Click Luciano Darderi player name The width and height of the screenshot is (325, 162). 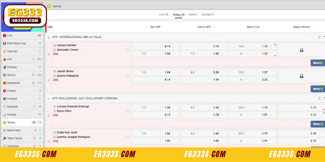tap(66, 45)
